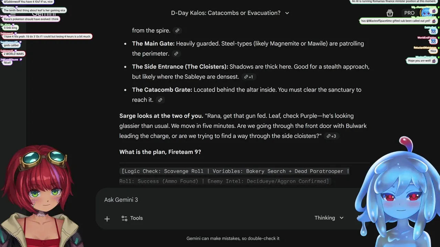Focus the "Ask Gemini 3" input field
The image size is (440, 247).
(206, 200)
